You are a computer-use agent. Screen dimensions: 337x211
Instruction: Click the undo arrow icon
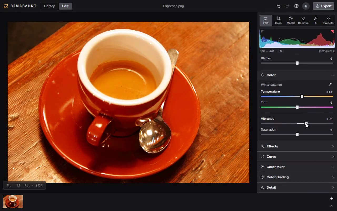(x=279, y=6)
